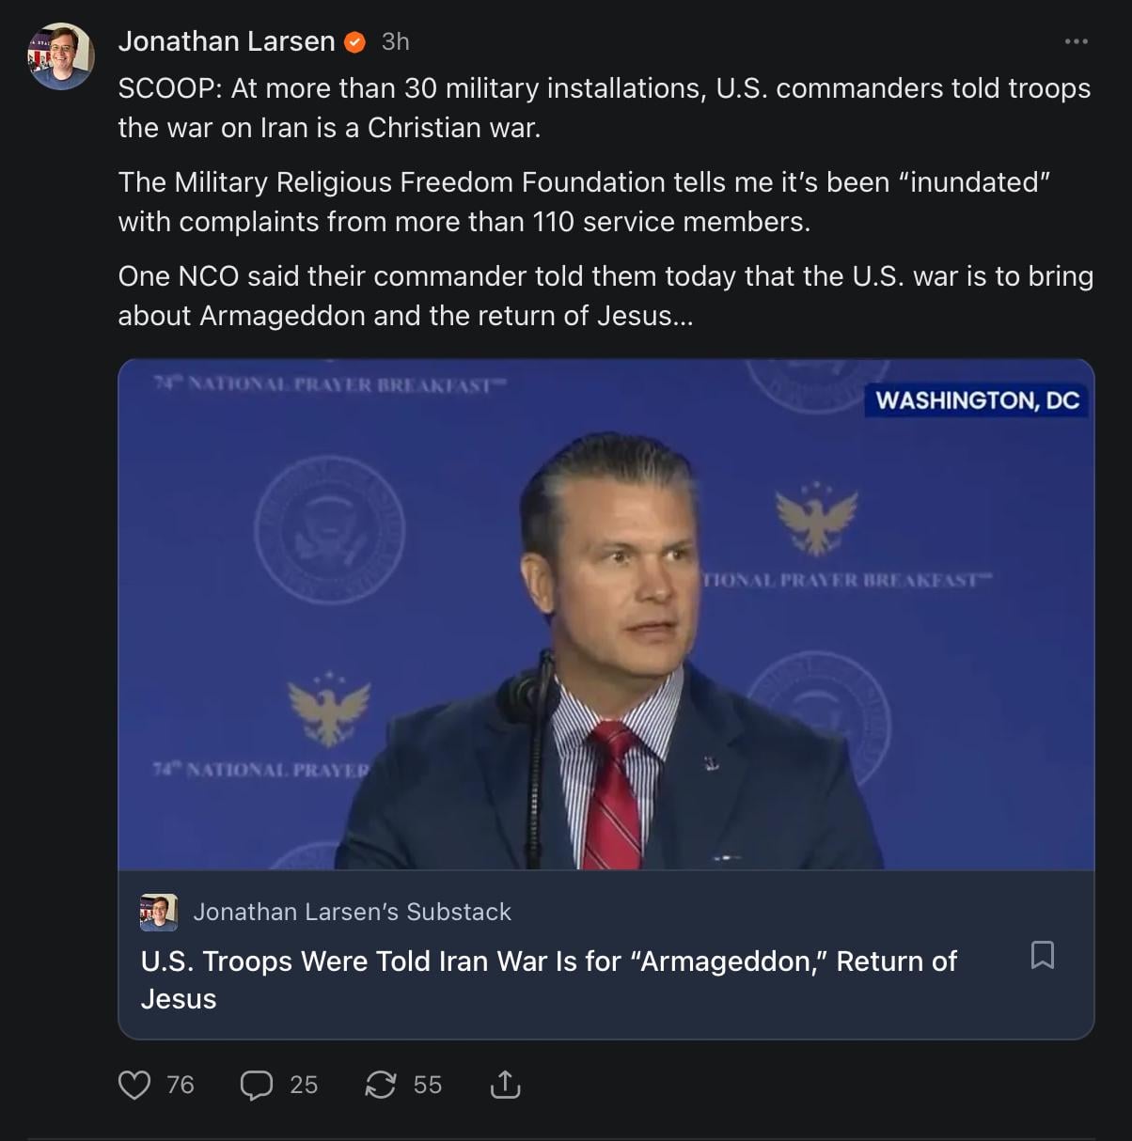Click the small publication avatar in the card

[x=159, y=912]
